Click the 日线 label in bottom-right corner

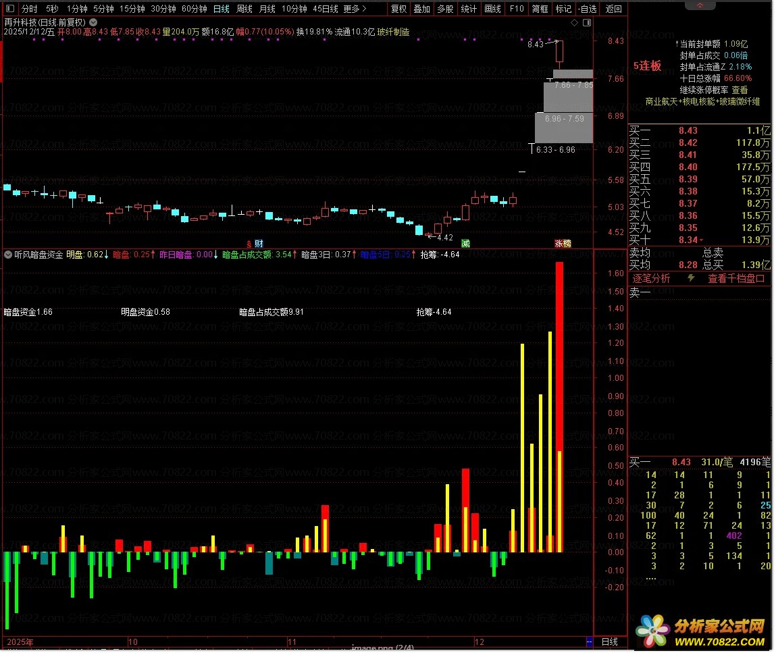610,642
